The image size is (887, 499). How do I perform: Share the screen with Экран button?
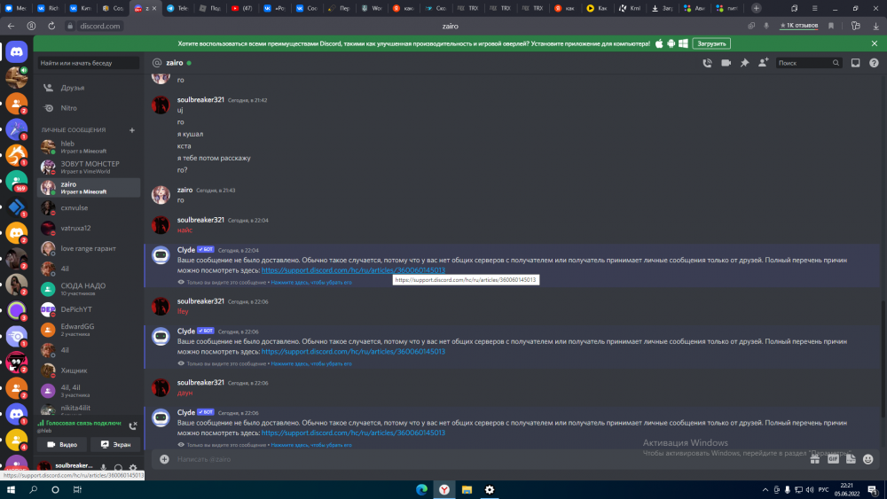115,445
